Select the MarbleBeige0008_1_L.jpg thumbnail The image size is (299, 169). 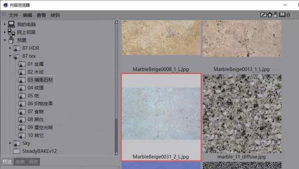[x=161, y=38]
